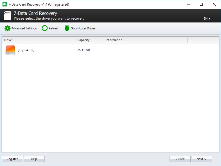Click the Show Local Drives icon
Screen dimensions: 221x166
[x=67, y=28]
